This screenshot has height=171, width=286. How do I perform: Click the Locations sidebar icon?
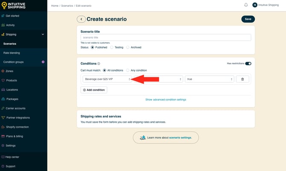3,90
